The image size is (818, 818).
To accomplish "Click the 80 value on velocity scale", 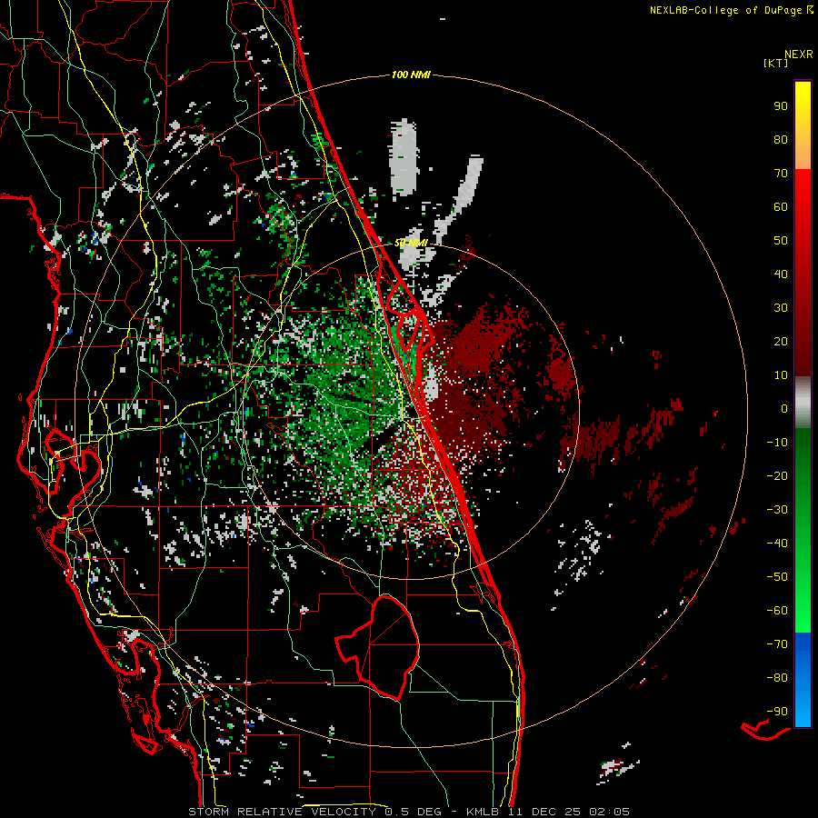I will (x=781, y=139).
